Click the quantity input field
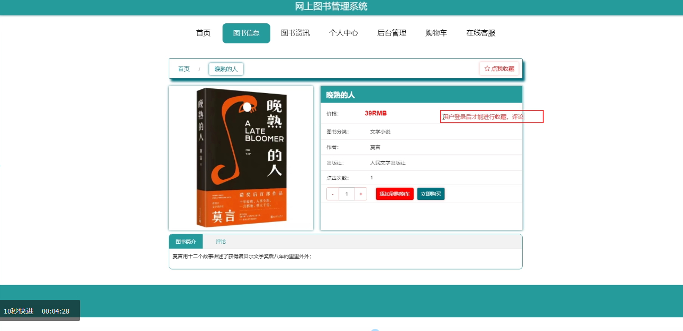683x331 pixels. (347, 194)
